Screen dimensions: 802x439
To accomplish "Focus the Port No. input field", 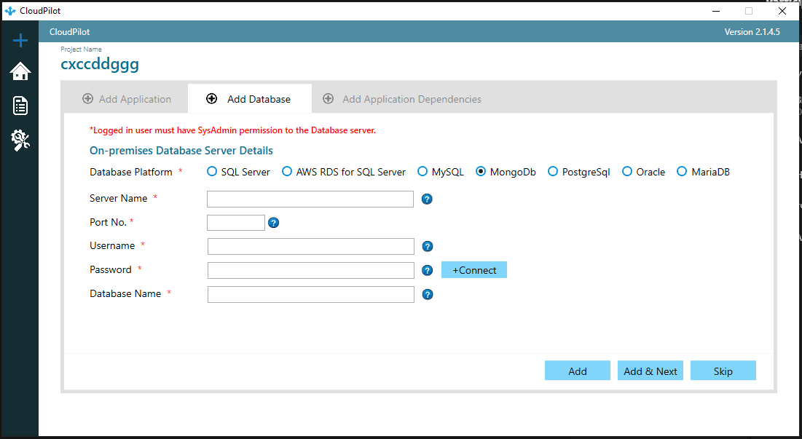I will (236, 222).
